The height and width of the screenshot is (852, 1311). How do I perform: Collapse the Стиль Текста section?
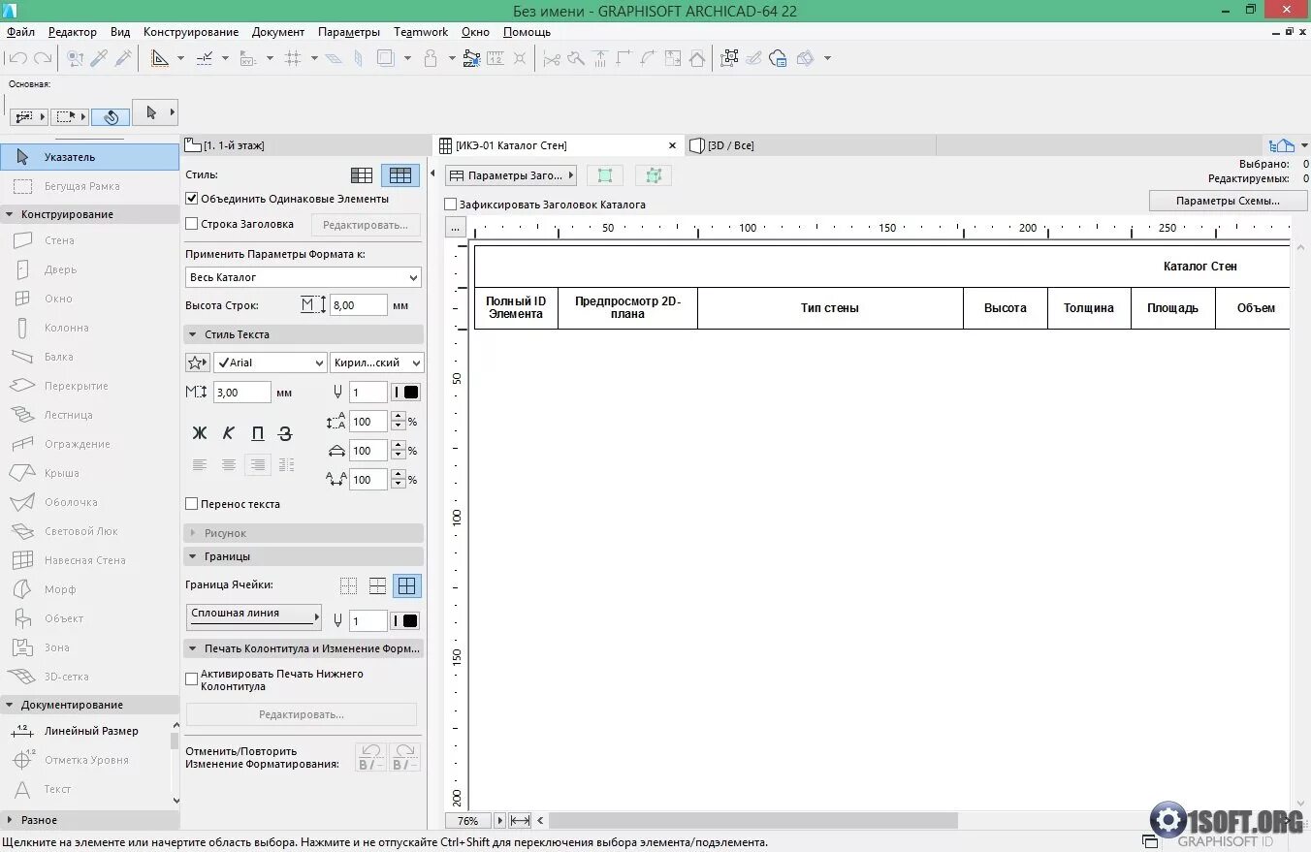(x=304, y=334)
